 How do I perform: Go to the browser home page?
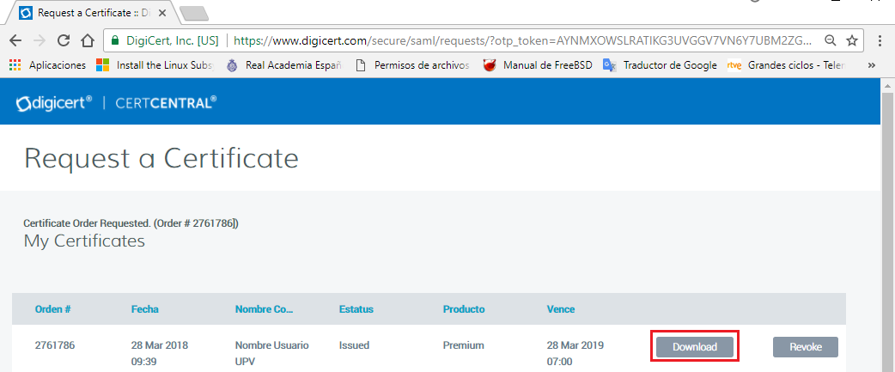coord(87,40)
